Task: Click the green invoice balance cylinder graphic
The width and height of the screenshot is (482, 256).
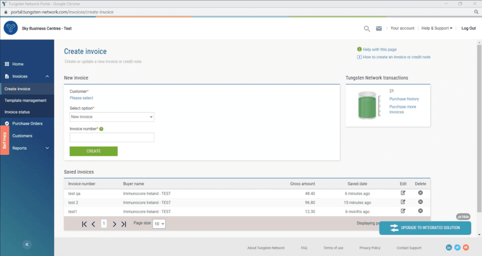Action: coord(367,105)
